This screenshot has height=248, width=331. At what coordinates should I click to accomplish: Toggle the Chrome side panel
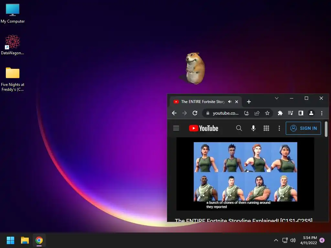(x=301, y=113)
